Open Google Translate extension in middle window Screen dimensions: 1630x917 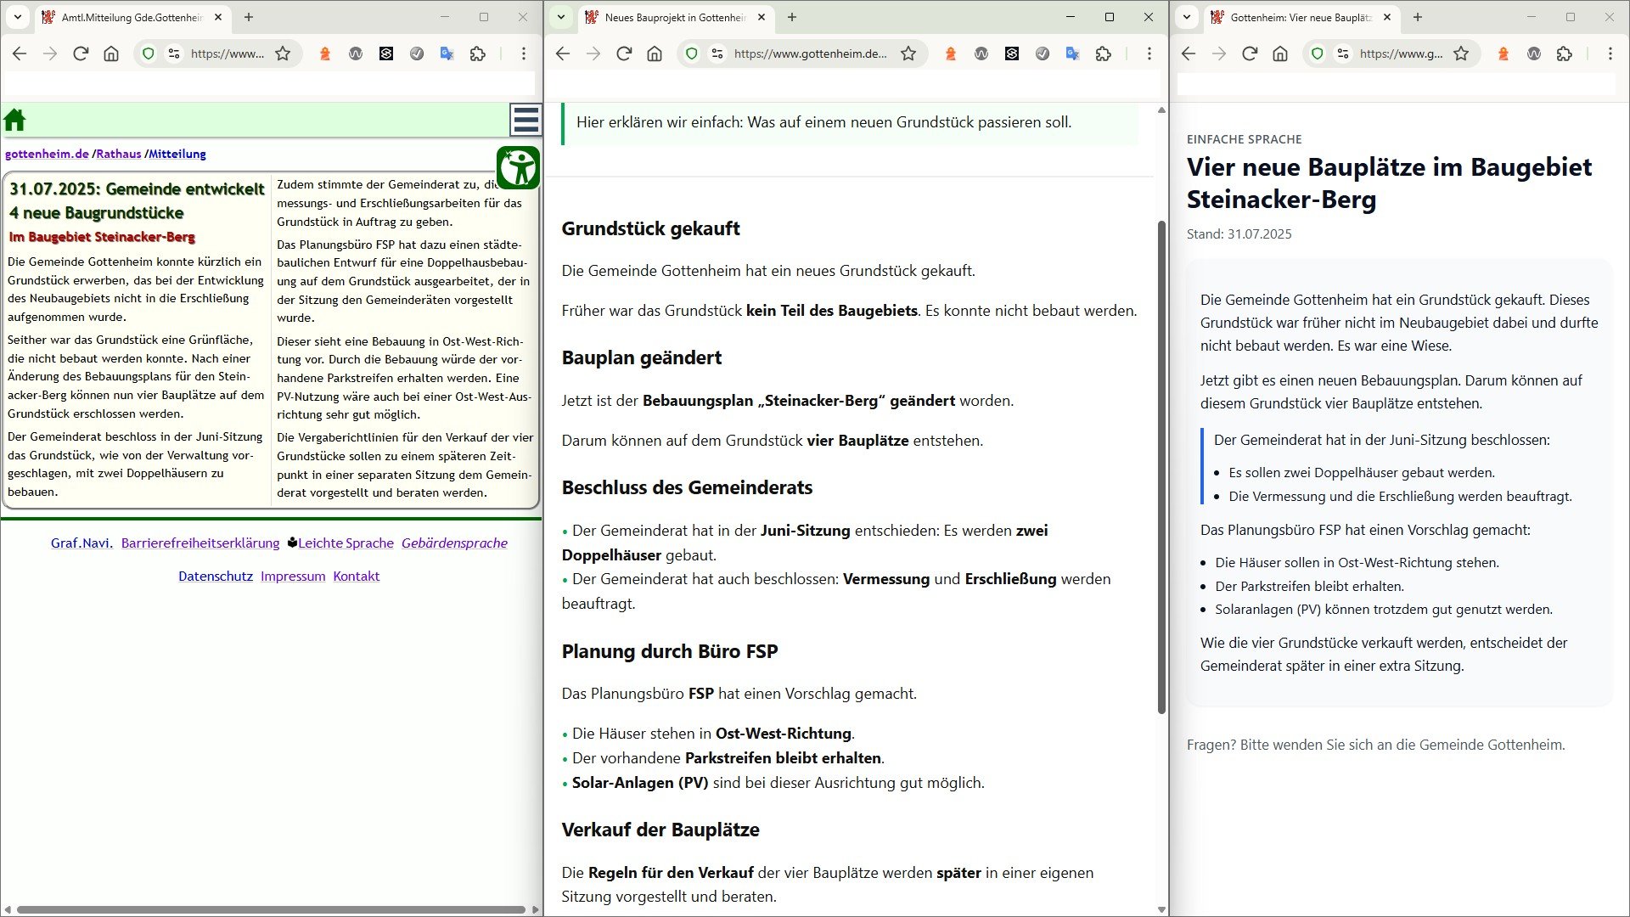tap(1072, 53)
